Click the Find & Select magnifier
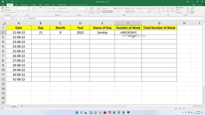Image resolution: width=205 pixels, height=115 pixels. click(x=192, y=9)
